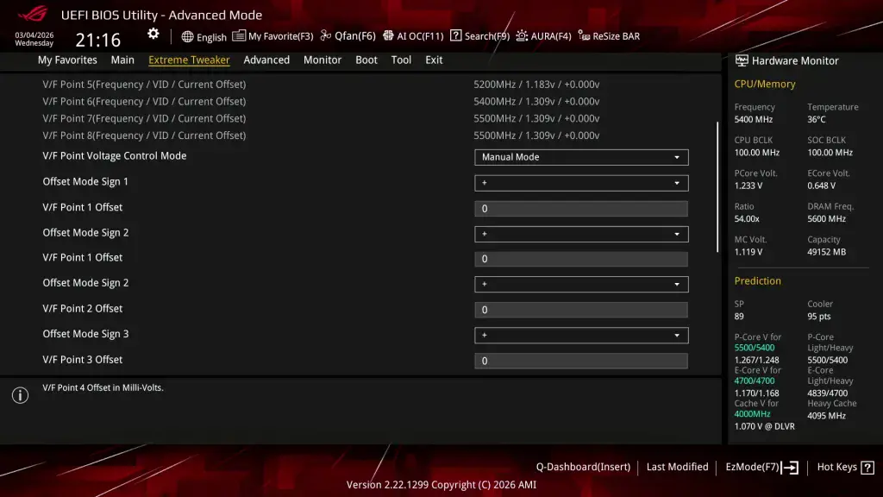Open the Hot Keys question mark icon
This screenshot has width=883, height=497.
coord(867,467)
